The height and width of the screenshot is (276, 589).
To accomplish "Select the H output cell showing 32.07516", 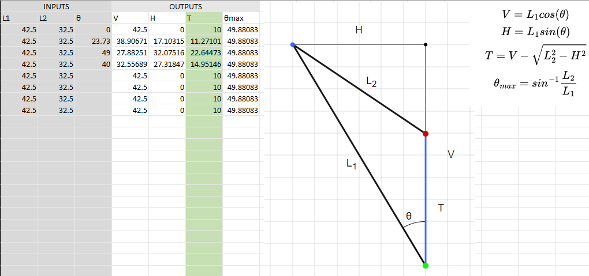I will (x=167, y=52).
